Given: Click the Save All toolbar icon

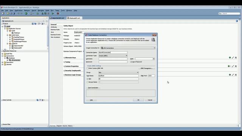Looking at the screenshot, I should pos(14,14).
